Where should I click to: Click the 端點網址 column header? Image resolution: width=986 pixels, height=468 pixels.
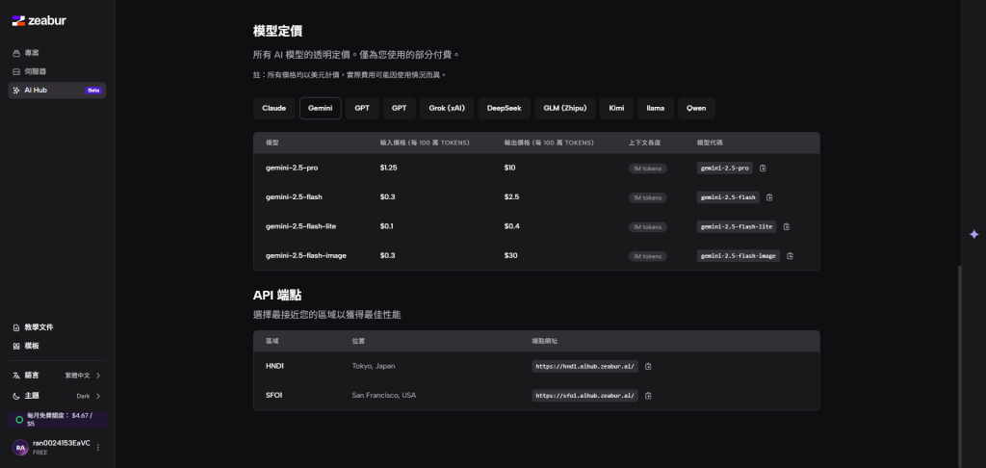[545, 341]
